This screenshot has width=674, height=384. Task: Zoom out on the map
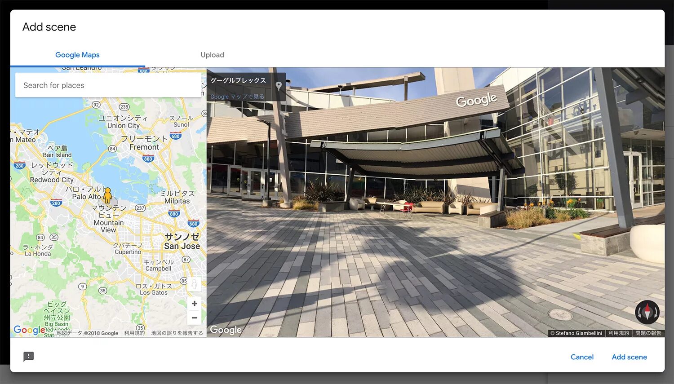[194, 318]
